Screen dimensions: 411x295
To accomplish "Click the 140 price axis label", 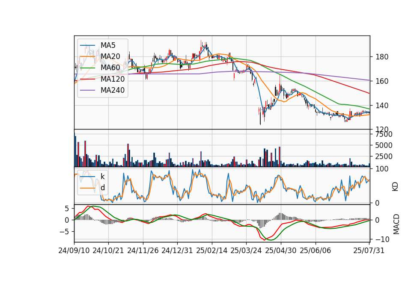I will click(x=382, y=106).
